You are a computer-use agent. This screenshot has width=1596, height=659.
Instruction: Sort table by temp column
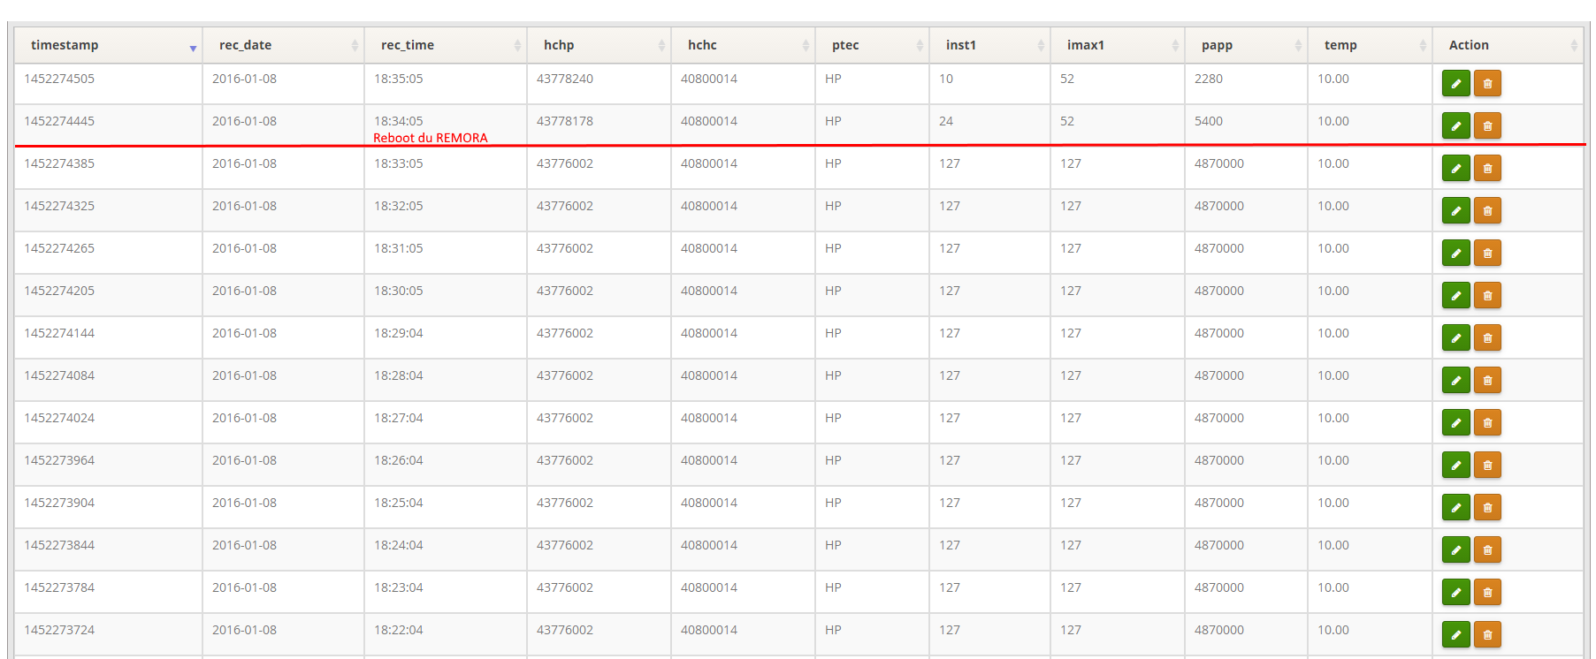click(1370, 45)
